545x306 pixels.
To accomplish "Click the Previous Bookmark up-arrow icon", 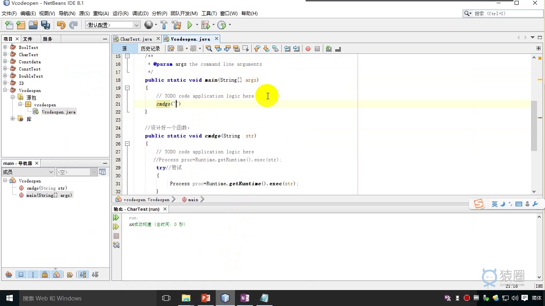I will pos(257,49).
